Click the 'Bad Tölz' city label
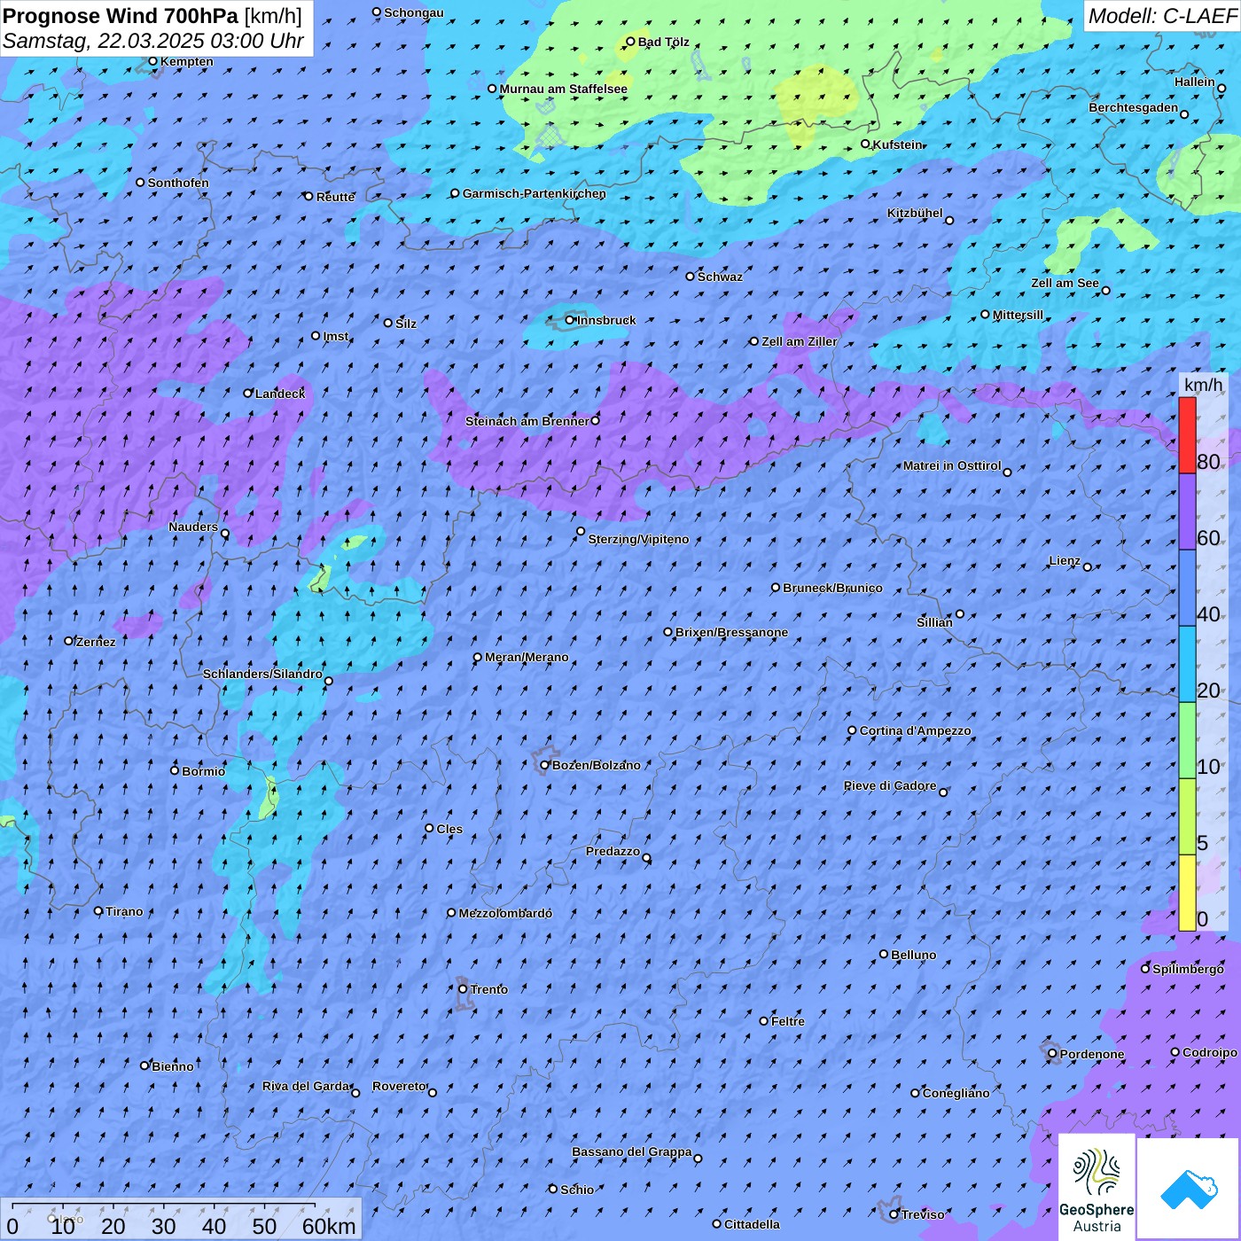 [x=664, y=42]
